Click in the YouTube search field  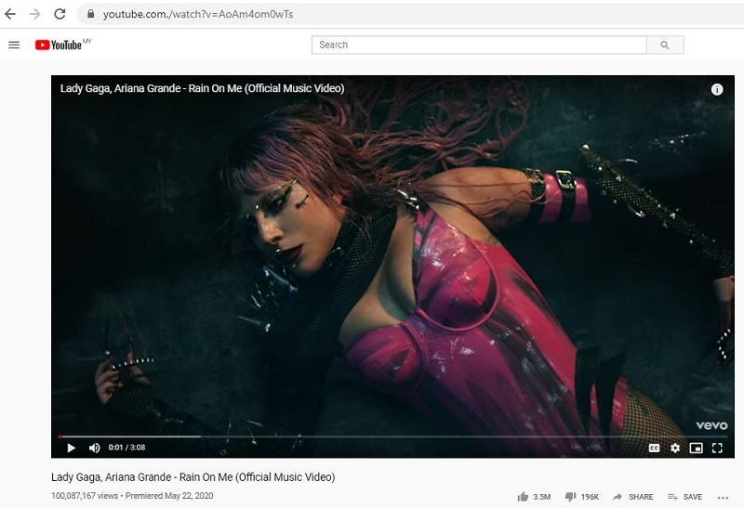pyautogui.click(x=479, y=45)
